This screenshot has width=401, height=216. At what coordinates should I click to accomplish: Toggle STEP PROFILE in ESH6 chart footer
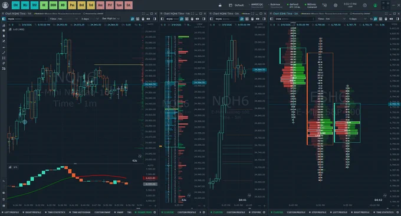[318, 212]
